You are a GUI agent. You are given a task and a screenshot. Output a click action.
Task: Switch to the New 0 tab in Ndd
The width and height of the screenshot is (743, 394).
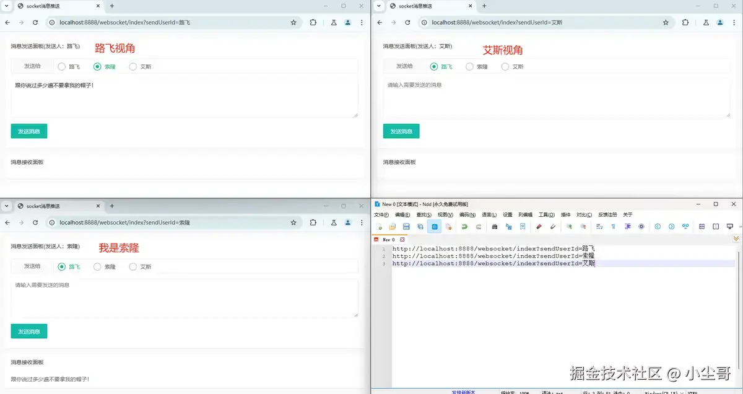(x=388, y=239)
